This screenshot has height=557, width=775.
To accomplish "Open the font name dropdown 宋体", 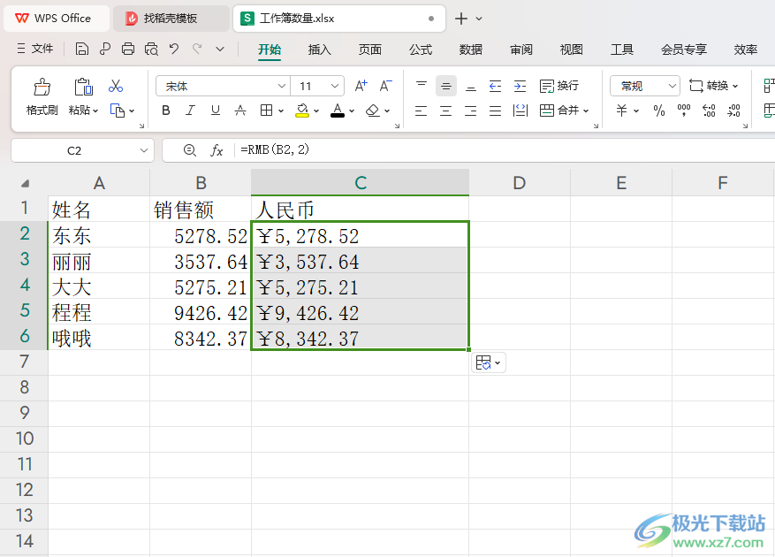I will tap(282, 86).
